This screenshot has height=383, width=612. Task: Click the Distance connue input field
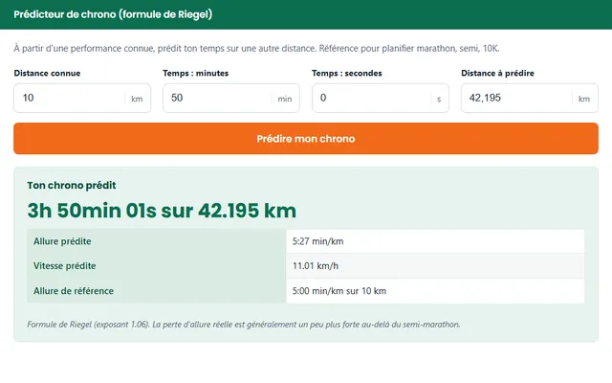click(82, 98)
